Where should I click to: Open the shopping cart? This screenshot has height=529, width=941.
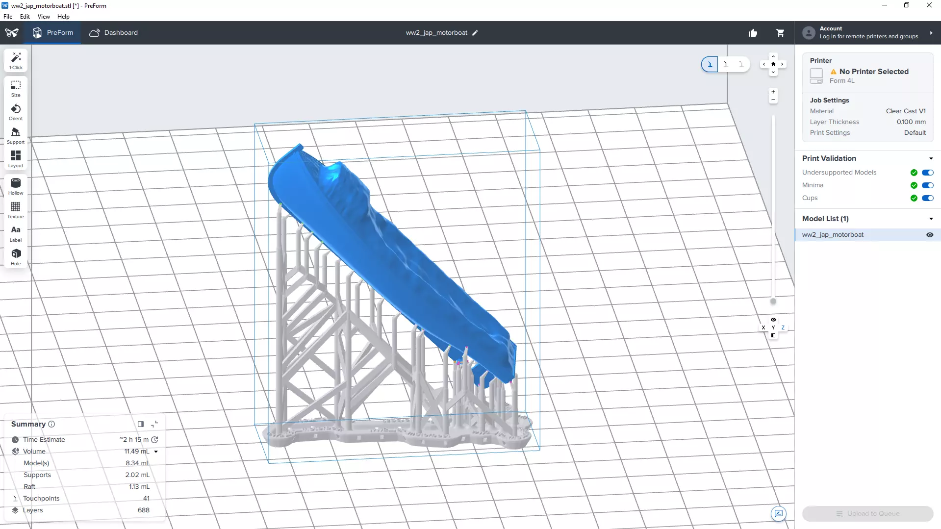pyautogui.click(x=780, y=33)
